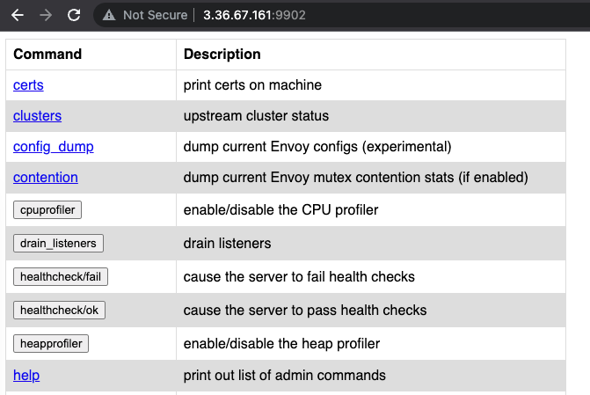Screen dimensions: 590x395
Task: Click 'cause the server to pass health checks'
Action: tap(305, 311)
